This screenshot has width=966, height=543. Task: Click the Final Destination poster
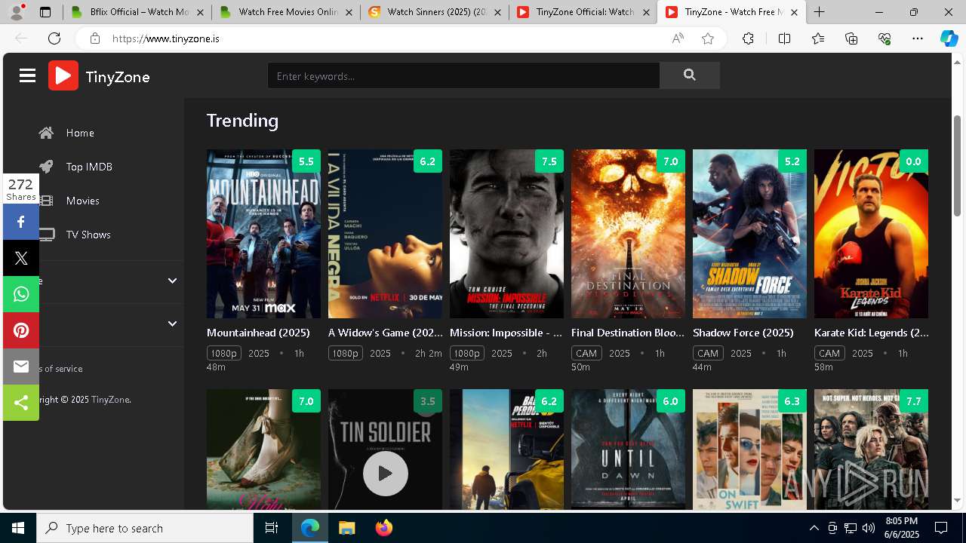(x=628, y=234)
